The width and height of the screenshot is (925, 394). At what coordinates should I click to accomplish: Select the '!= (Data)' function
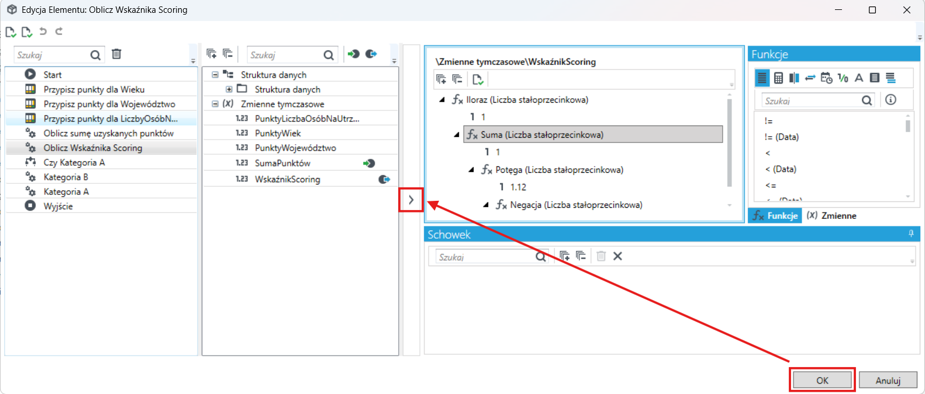click(x=781, y=137)
